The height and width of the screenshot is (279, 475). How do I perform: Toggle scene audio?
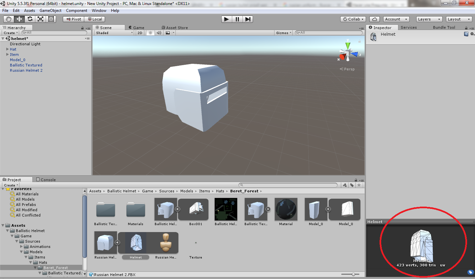pyautogui.click(x=159, y=33)
